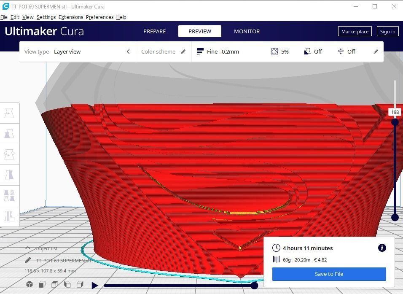Viewport: 403px width, 294px height.
Task: Select the Mirror tool in left toolbar
Action: click(9, 175)
